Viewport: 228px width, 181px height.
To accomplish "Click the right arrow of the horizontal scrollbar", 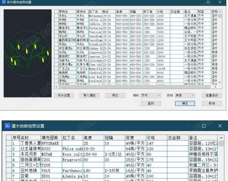I will tap(215, 87).
